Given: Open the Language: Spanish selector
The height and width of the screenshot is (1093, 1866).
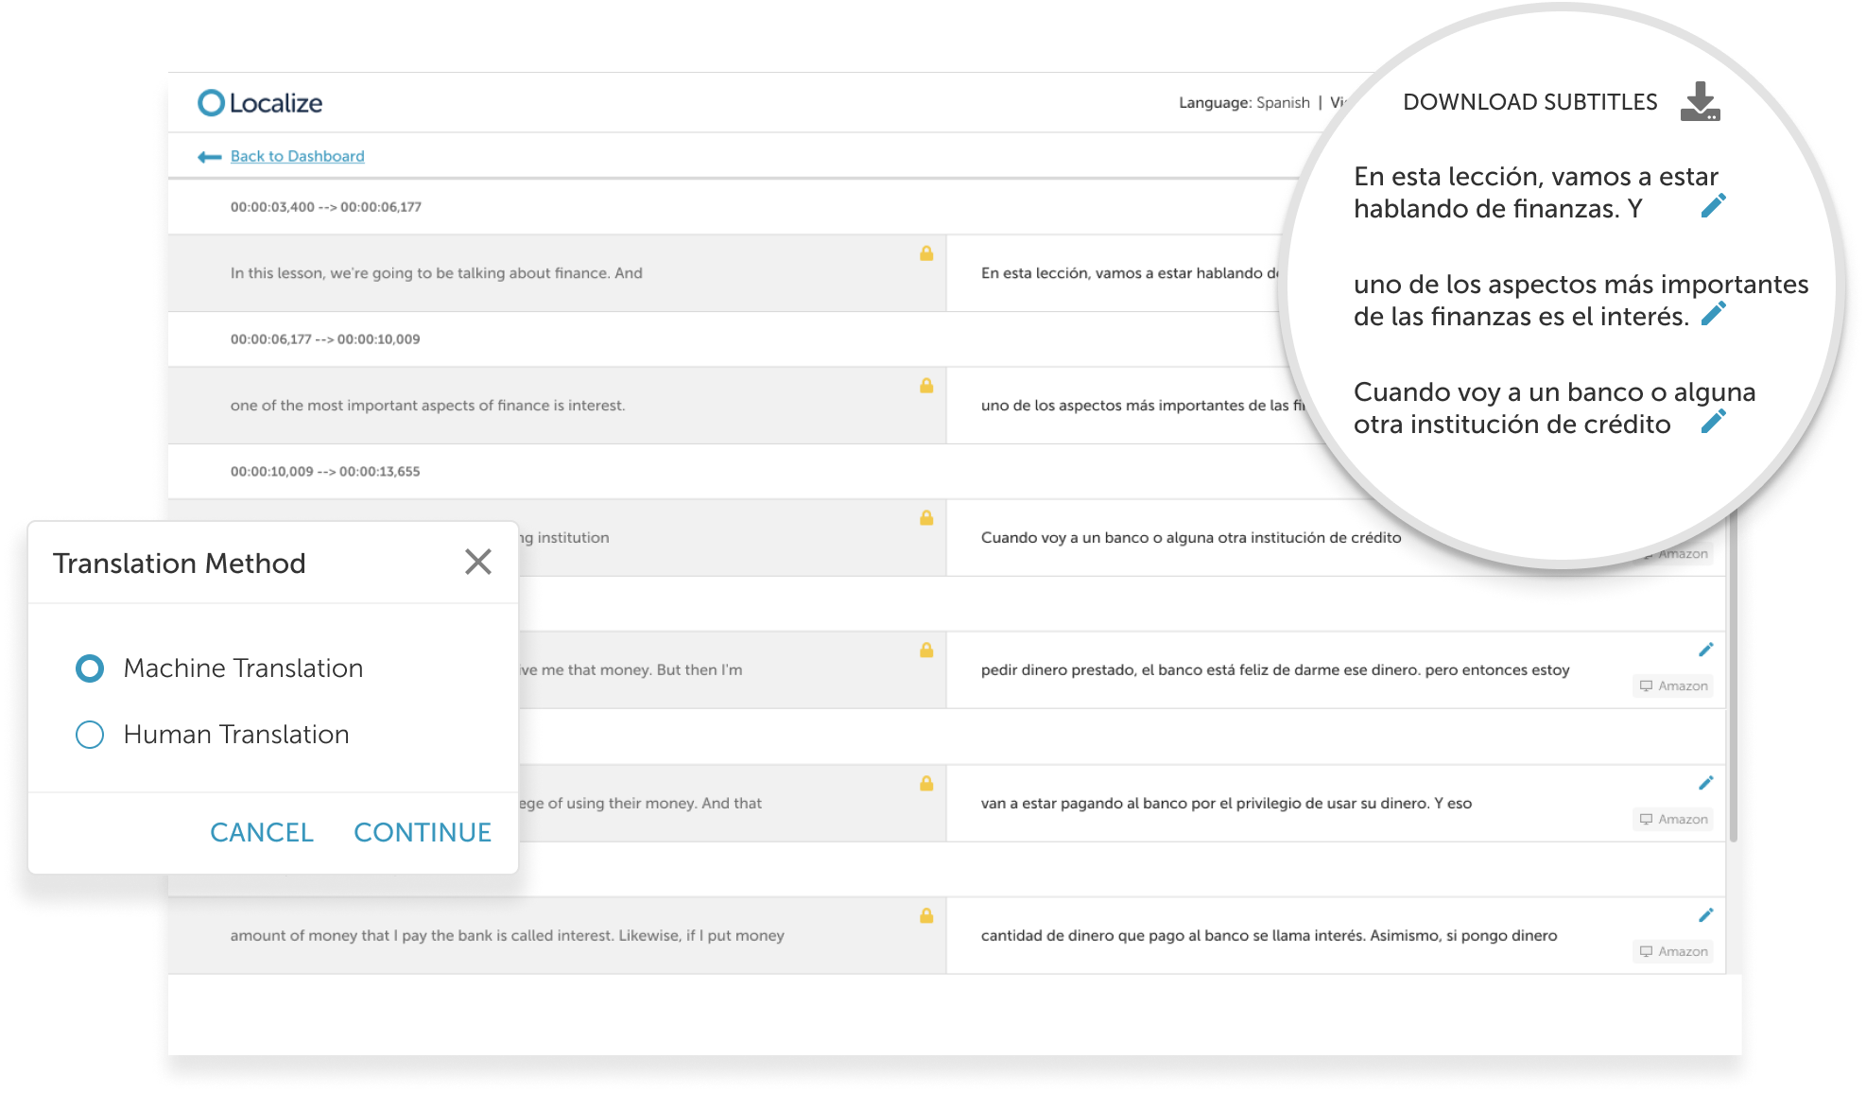Looking at the screenshot, I should 1281,102.
